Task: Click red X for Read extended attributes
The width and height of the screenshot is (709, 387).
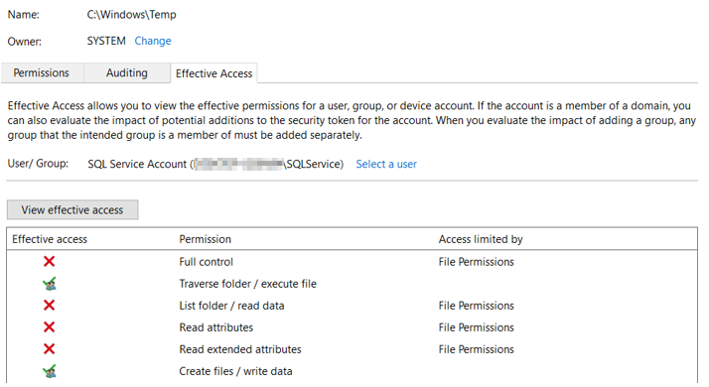Action: click(49, 349)
